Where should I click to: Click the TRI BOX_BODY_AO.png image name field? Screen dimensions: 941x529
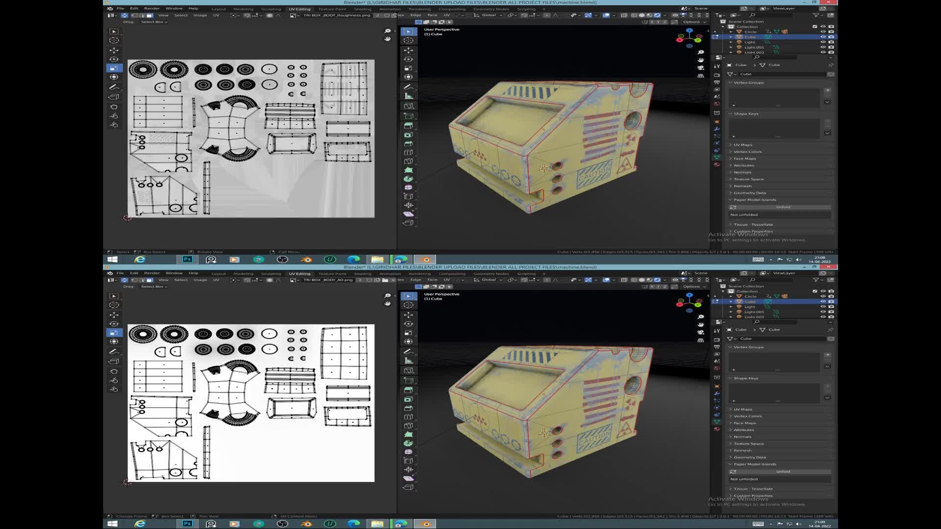tap(327, 280)
